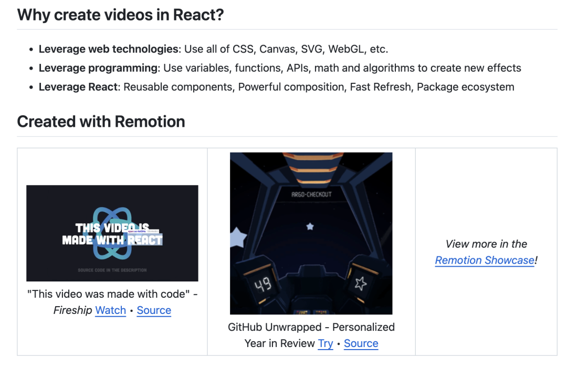Click the star outline panel in cockpit
This screenshot has width=567, height=369.
tap(361, 284)
